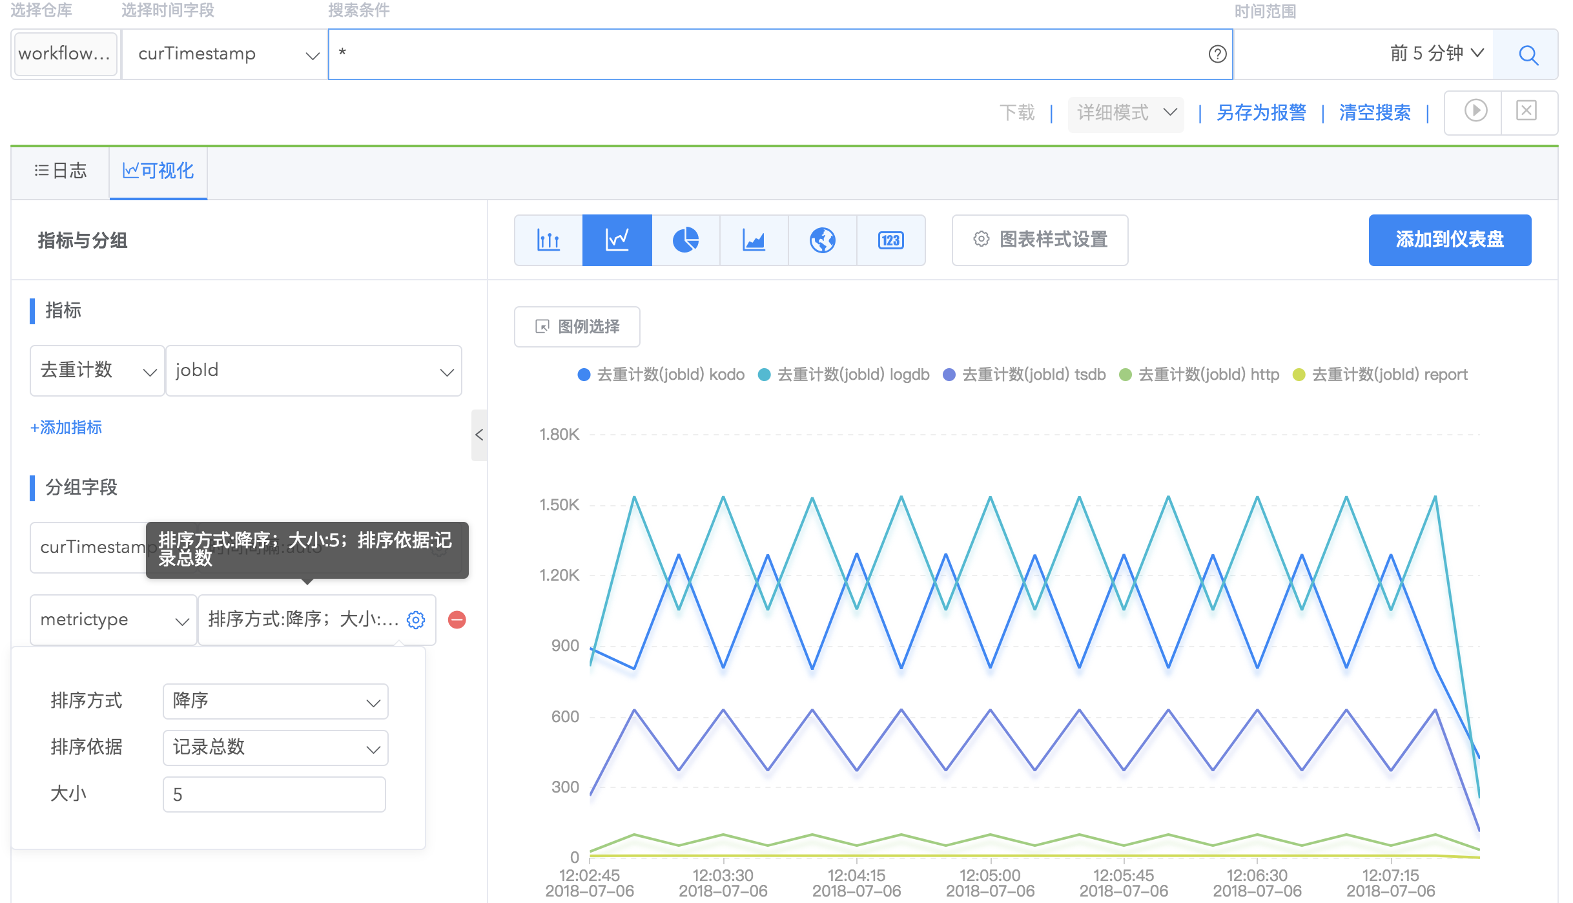Toggle report legend series
This screenshot has height=903, width=1573.
point(1381,375)
